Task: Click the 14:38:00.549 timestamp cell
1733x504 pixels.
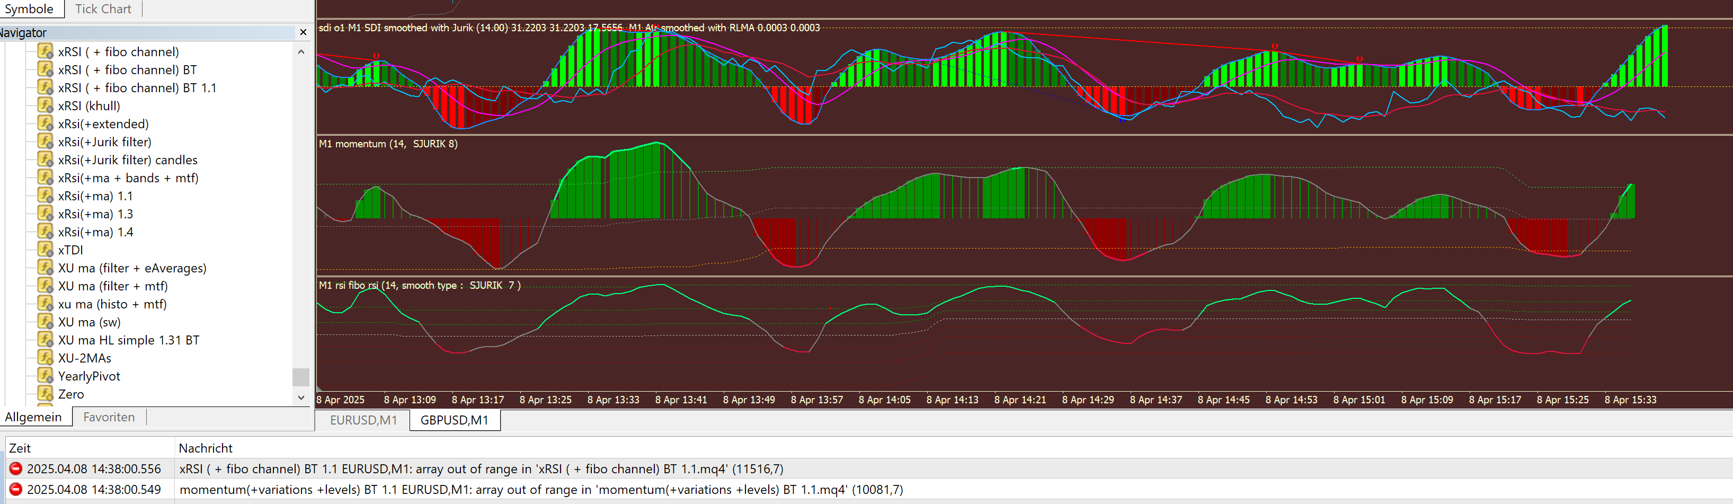Action: click(x=94, y=489)
